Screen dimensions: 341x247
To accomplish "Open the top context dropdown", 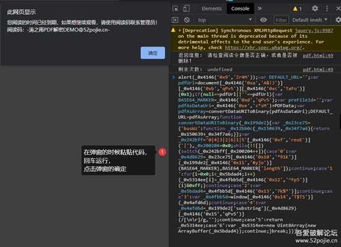I will pyautogui.click(x=224, y=20).
